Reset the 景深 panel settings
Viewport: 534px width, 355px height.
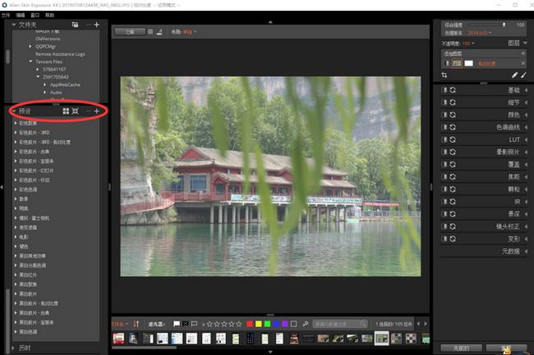point(453,214)
